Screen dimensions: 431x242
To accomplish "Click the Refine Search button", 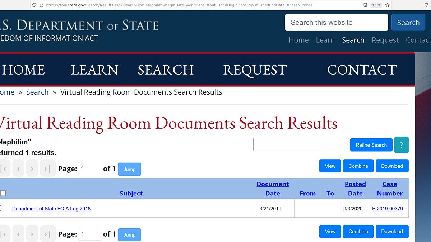I will (371, 145).
